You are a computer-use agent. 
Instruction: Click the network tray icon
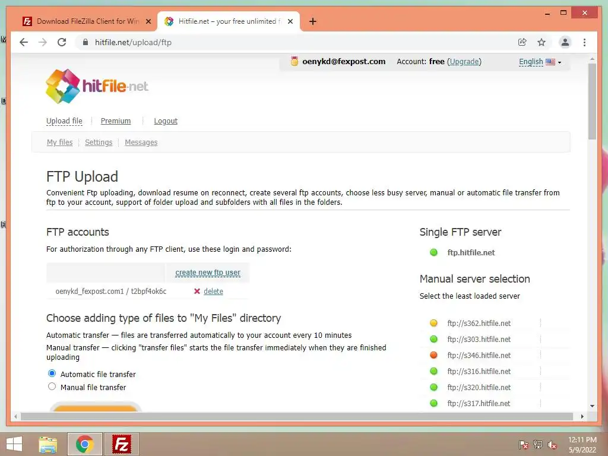[538, 445]
